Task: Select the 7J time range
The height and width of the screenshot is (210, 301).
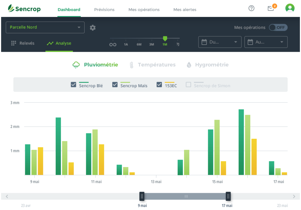Action: click(x=178, y=45)
